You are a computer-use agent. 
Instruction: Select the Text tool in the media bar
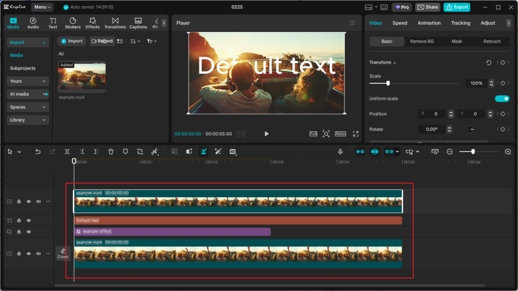[x=53, y=23]
